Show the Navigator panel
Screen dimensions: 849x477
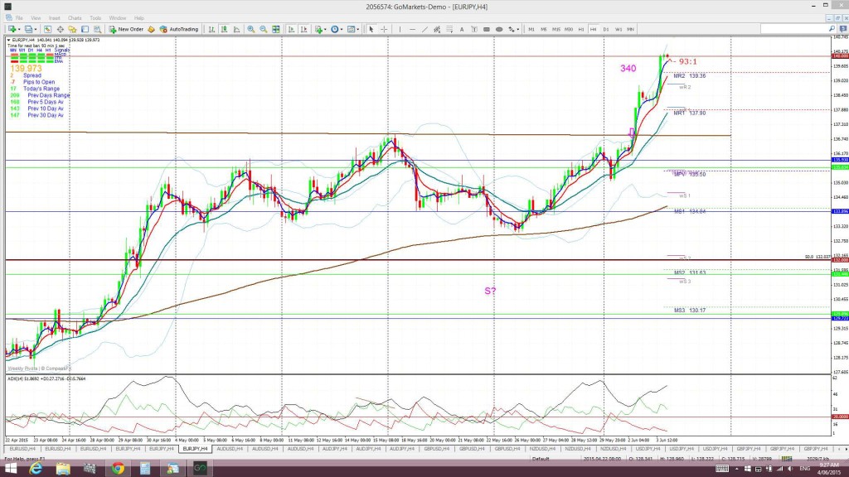72,29
